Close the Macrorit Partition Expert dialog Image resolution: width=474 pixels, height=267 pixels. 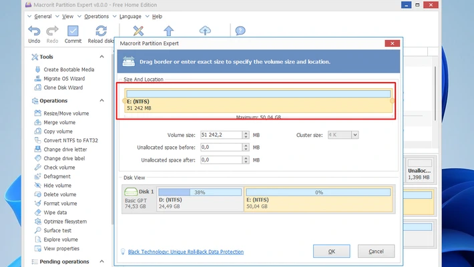(392, 43)
